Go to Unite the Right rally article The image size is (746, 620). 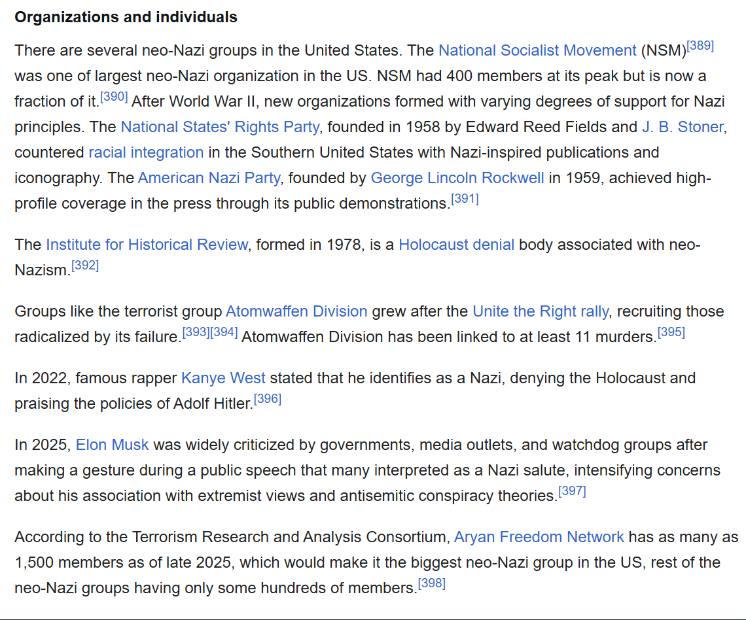tap(540, 311)
